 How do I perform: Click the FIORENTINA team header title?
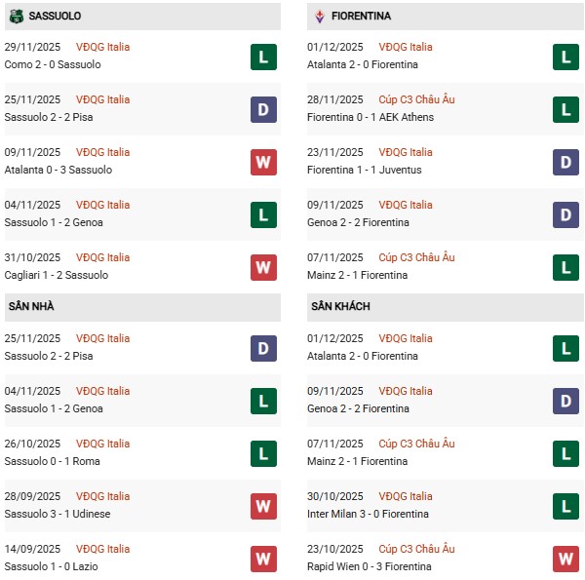(x=362, y=17)
